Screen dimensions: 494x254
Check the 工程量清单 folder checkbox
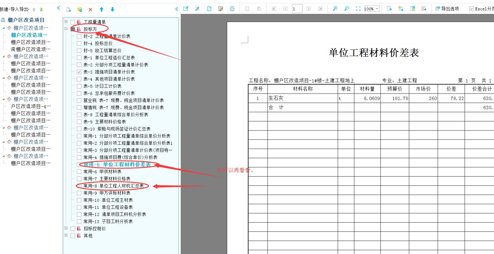[x=73, y=22]
